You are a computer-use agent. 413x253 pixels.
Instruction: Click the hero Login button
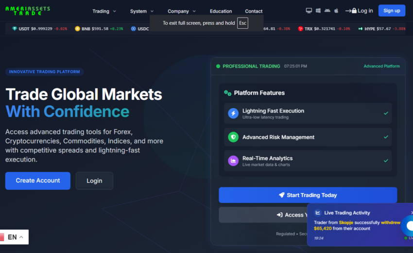coord(94,181)
